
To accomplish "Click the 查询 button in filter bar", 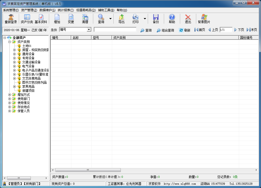I will coord(146,30).
